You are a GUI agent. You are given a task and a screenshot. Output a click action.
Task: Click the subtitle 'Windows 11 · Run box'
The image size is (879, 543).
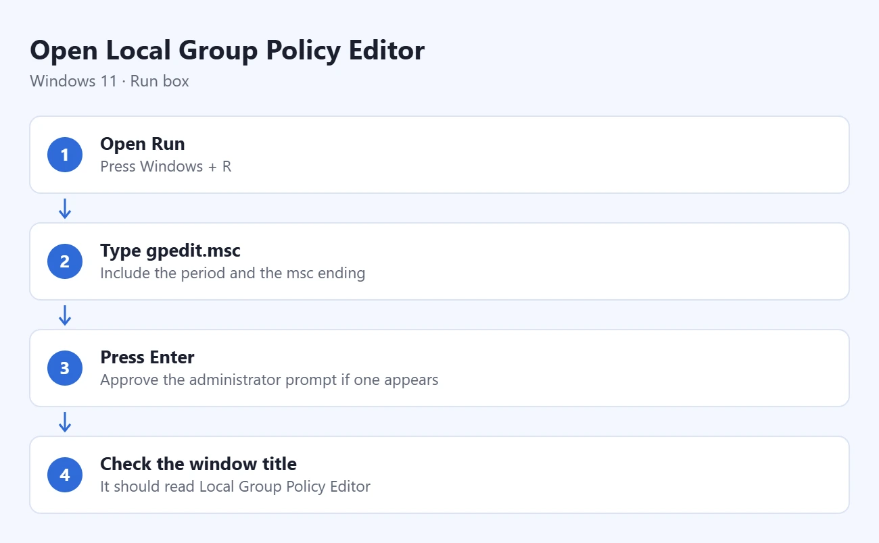[x=110, y=82]
